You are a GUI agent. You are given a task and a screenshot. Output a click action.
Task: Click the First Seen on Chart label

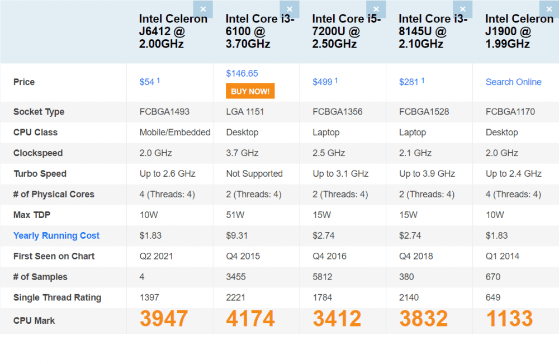54,256
